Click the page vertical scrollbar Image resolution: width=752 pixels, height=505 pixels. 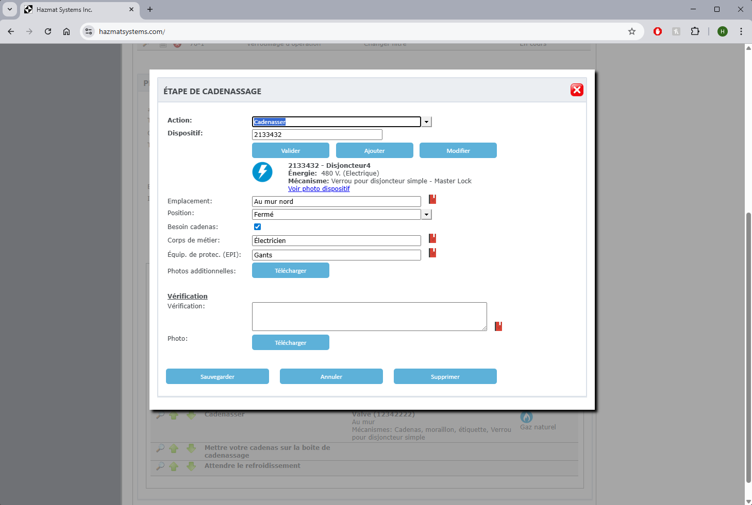(x=748, y=347)
